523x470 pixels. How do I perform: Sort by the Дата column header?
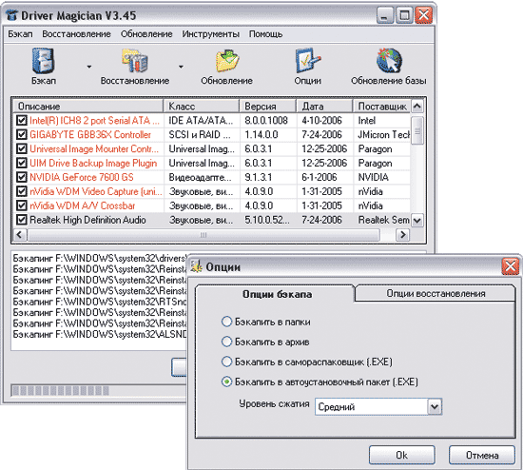[x=324, y=107]
